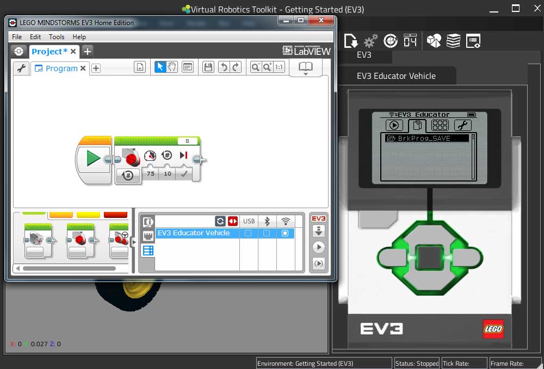544x369 pixels.
Task: Click the EV3 brick left button
Action: 393,258
